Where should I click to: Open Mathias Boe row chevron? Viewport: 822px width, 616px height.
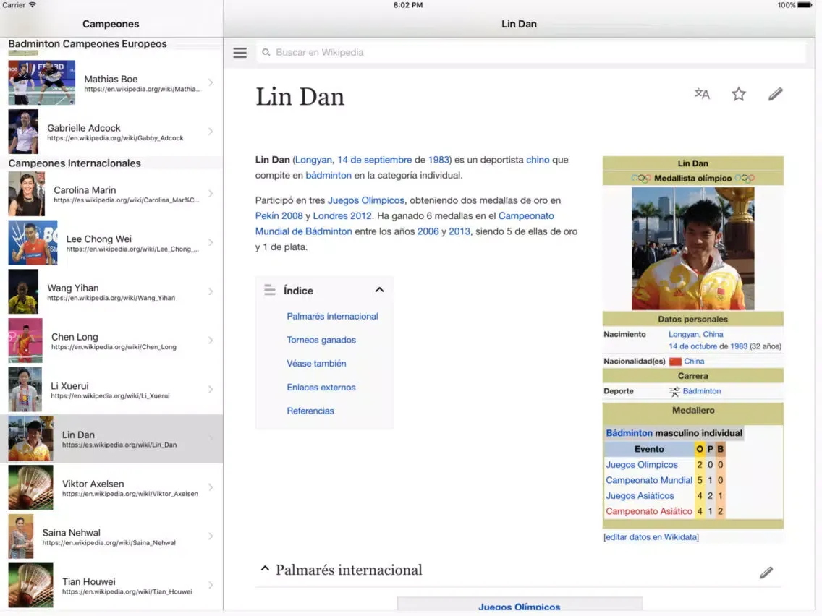pos(211,82)
